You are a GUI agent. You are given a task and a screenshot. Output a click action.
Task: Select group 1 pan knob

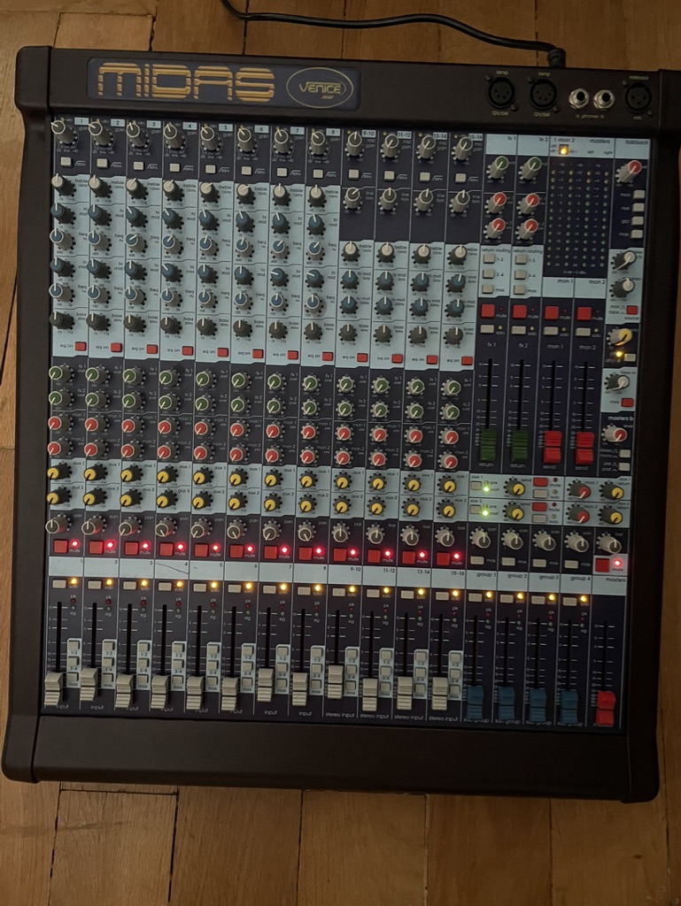[480, 539]
